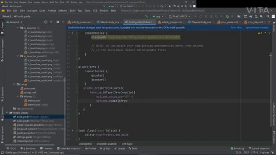Click Ignore these changes link
The width and height of the screenshot is (276, 155).
(257, 28)
